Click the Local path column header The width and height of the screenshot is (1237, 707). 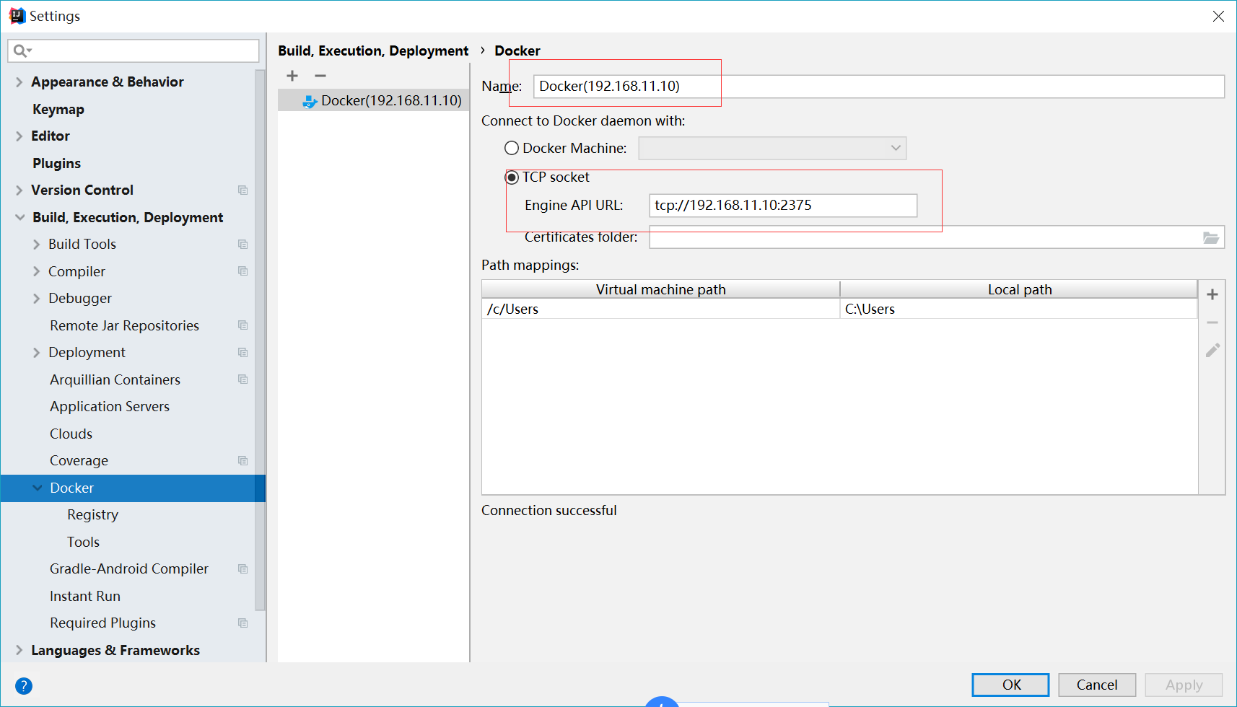click(x=1019, y=289)
